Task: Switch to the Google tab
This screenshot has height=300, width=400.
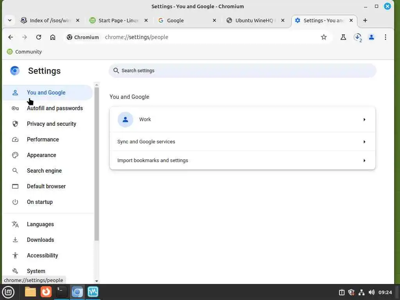Action: point(187,20)
